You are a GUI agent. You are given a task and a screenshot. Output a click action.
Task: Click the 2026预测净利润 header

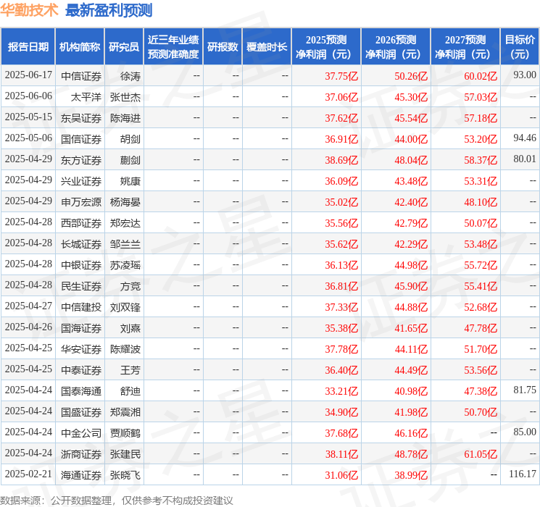click(396, 47)
